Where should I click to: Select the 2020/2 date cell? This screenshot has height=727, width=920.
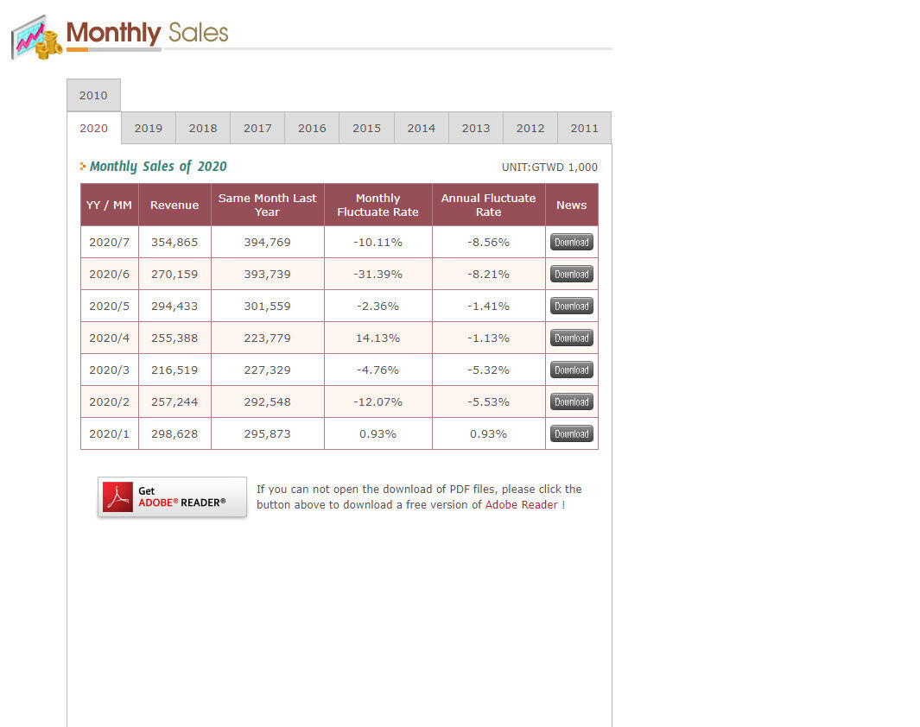[109, 401]
